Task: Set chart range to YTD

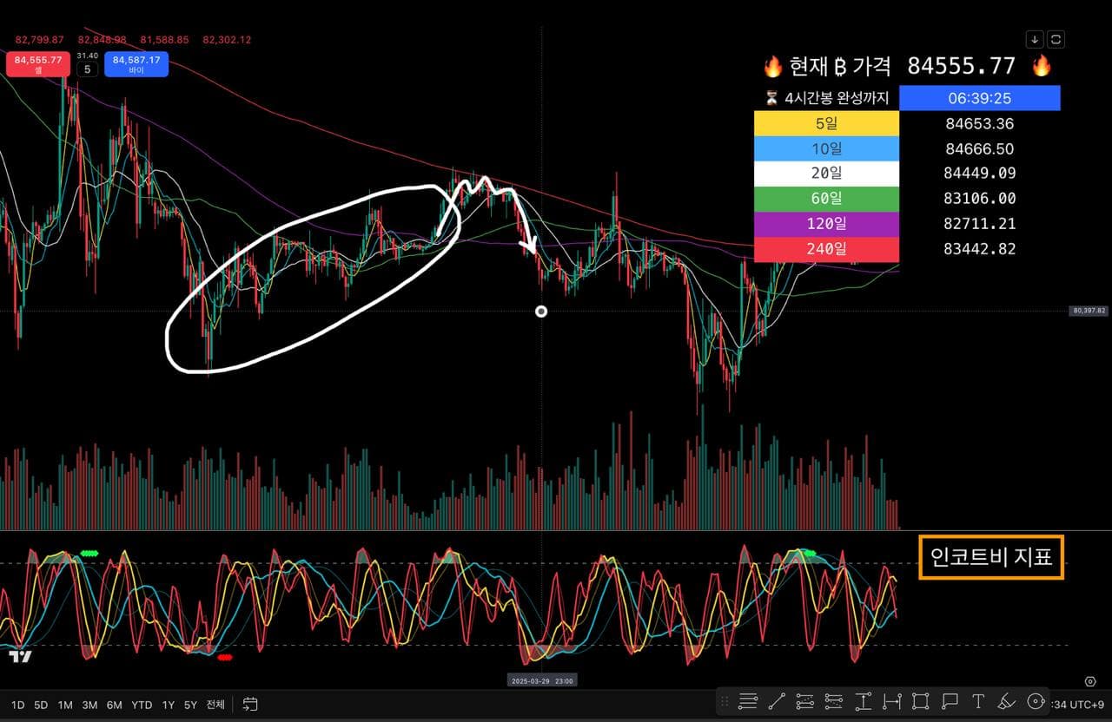Action: point(142,705)
